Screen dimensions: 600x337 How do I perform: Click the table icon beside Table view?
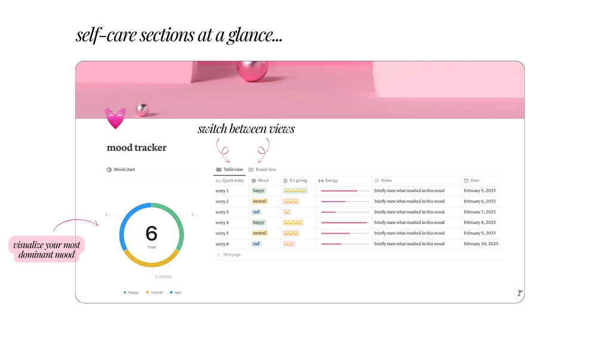(219, 169)
